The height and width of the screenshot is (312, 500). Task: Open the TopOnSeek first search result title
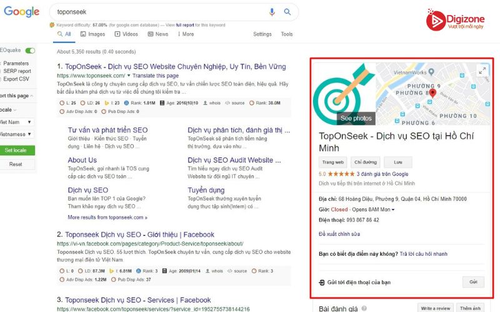click(x=176, y=67)
